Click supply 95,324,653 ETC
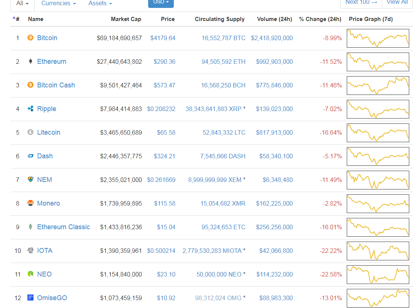Image resolution: width=419 pixels, height=308 pixels. [223, 227]
